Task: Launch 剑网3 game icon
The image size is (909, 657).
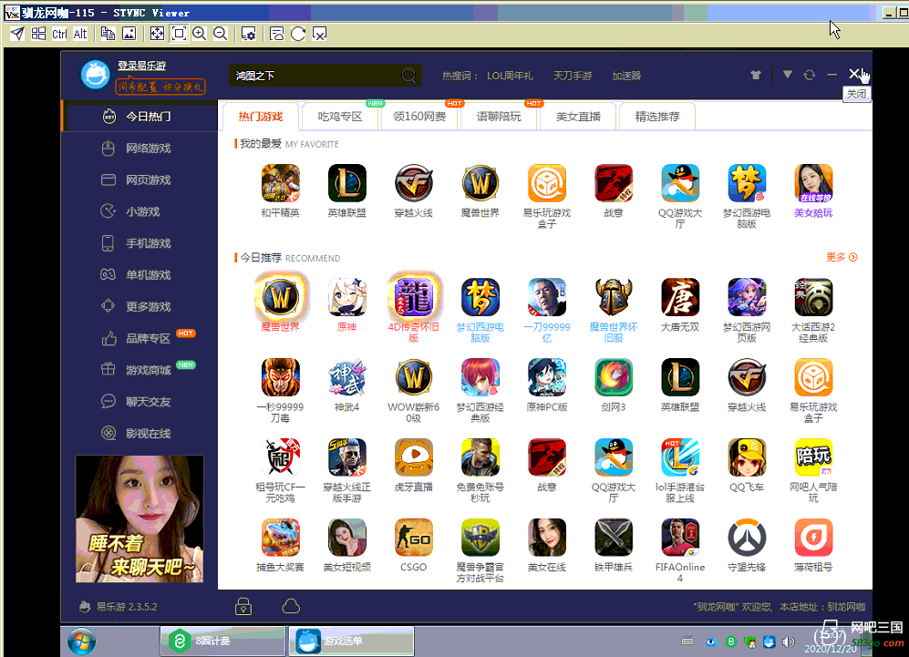Action: coord(614,377)
